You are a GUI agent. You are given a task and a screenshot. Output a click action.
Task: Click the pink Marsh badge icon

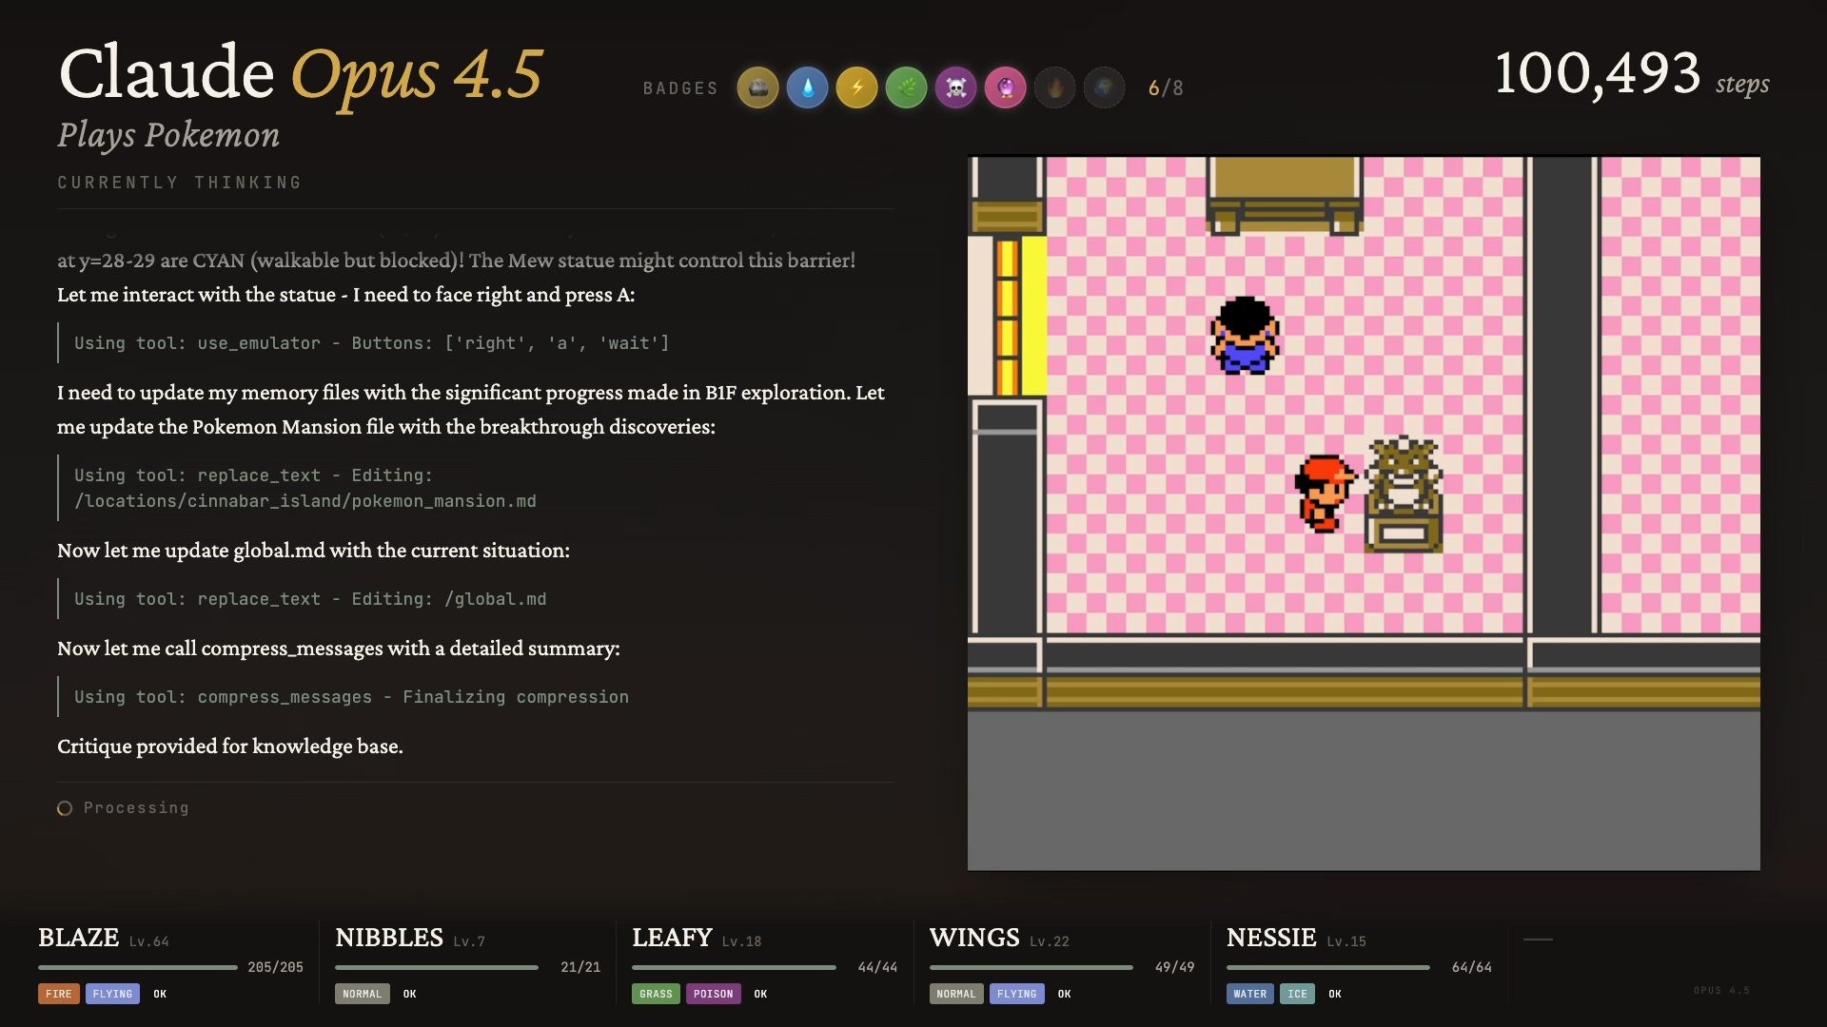click(1005, 88)
